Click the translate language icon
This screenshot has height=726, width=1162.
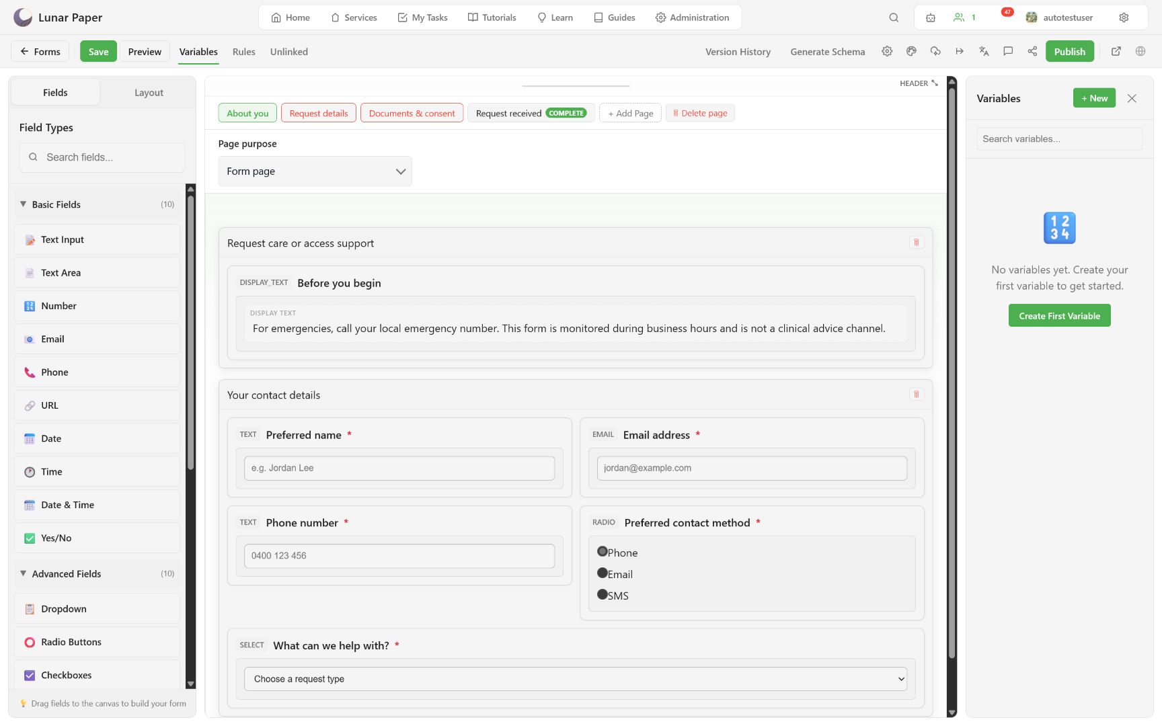[984, 51]
